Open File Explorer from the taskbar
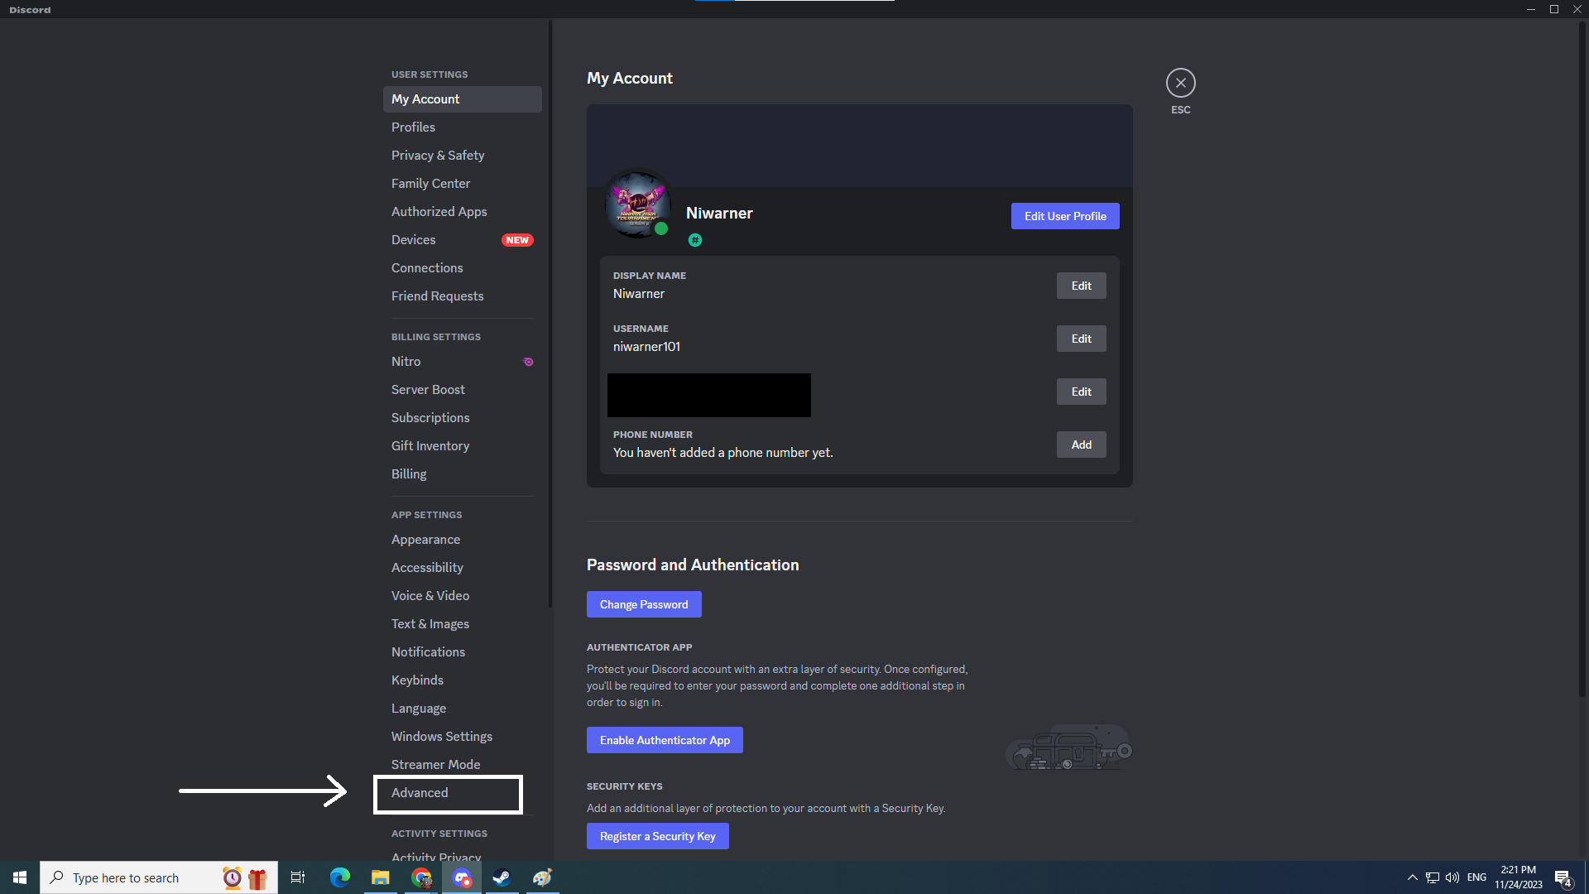 pos(381,877)
